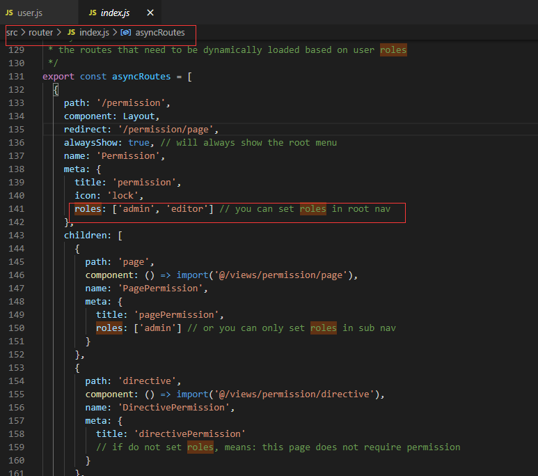Click the 'DirectivePermission' name string
The width and height of the screenshot is (538, 476).
pos(173,408)
